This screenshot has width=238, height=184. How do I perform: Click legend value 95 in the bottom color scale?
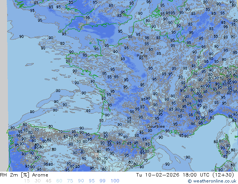pyautogui.click(x=92, y=181)
